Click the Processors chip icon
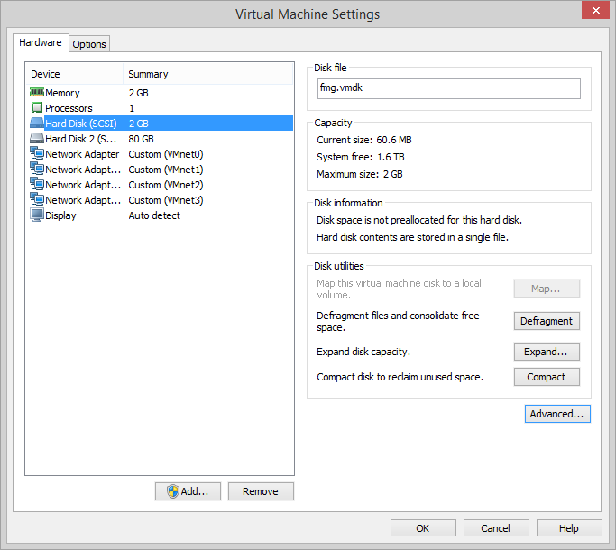This screenshot has height=550, width=616. pos(37,108)
